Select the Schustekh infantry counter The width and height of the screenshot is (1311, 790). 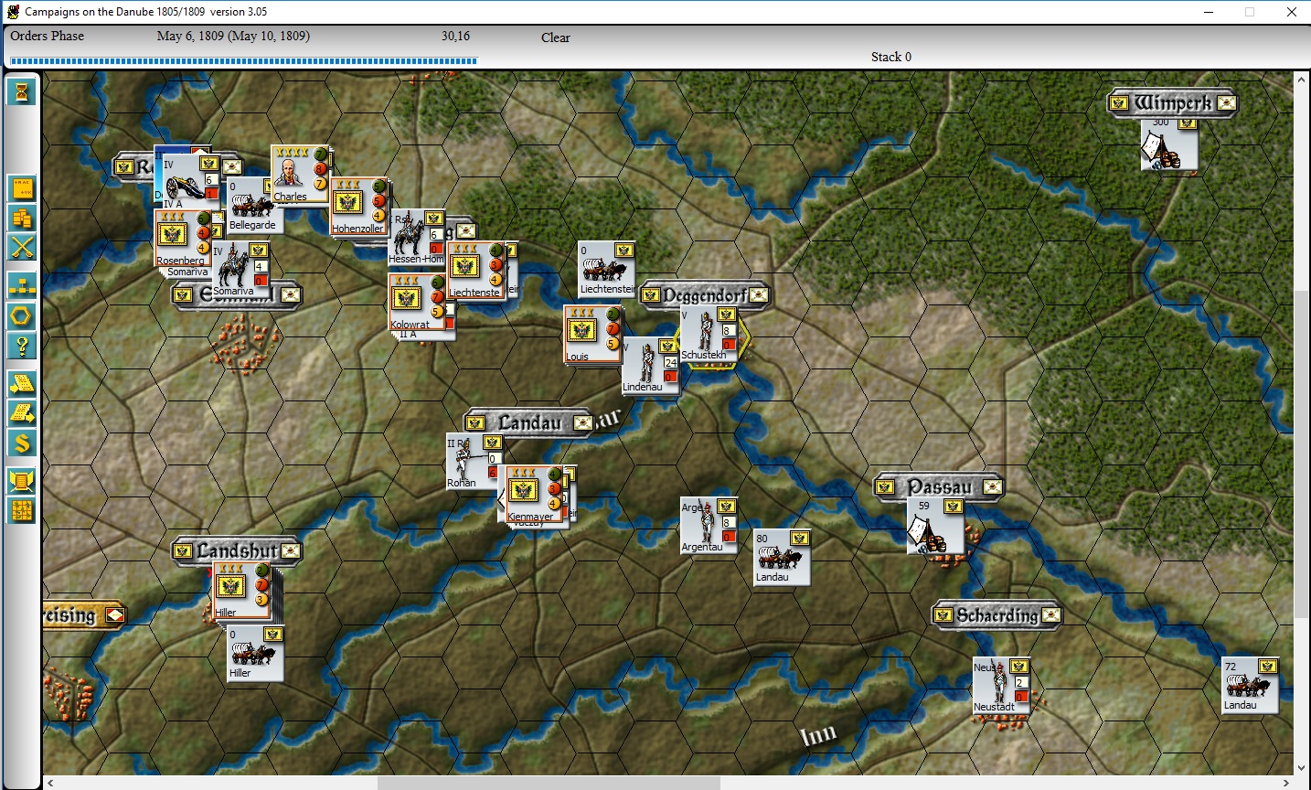pos(709,334)
